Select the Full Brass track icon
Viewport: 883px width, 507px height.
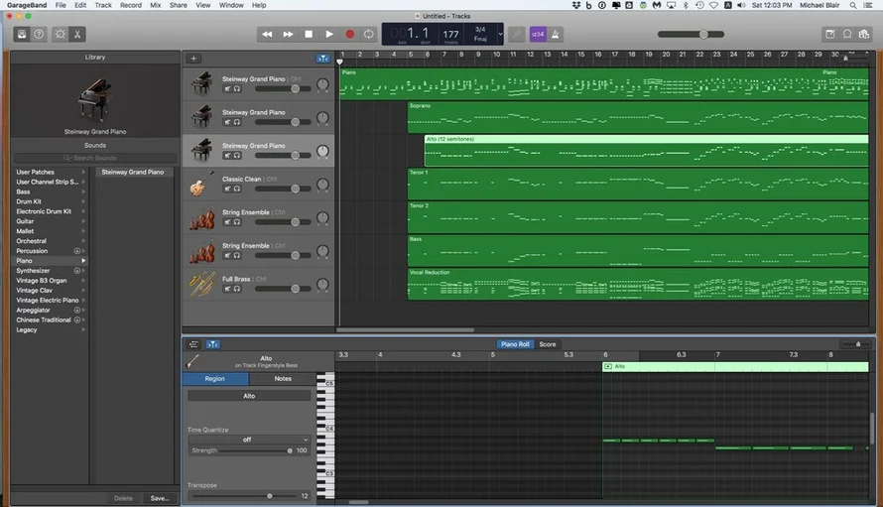[201, 284]
